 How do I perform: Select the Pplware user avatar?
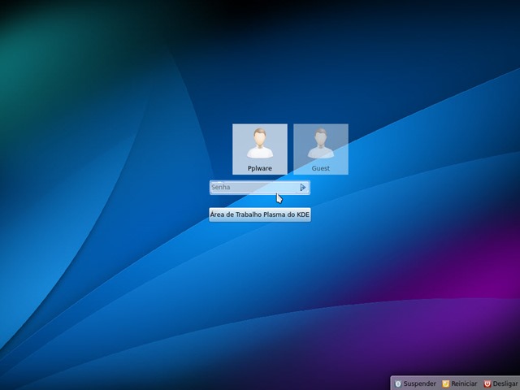tap(260, 143)
